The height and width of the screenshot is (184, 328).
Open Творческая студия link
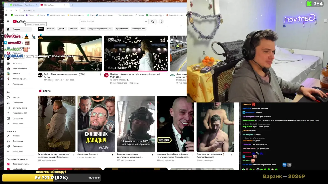tap(18, 164)
